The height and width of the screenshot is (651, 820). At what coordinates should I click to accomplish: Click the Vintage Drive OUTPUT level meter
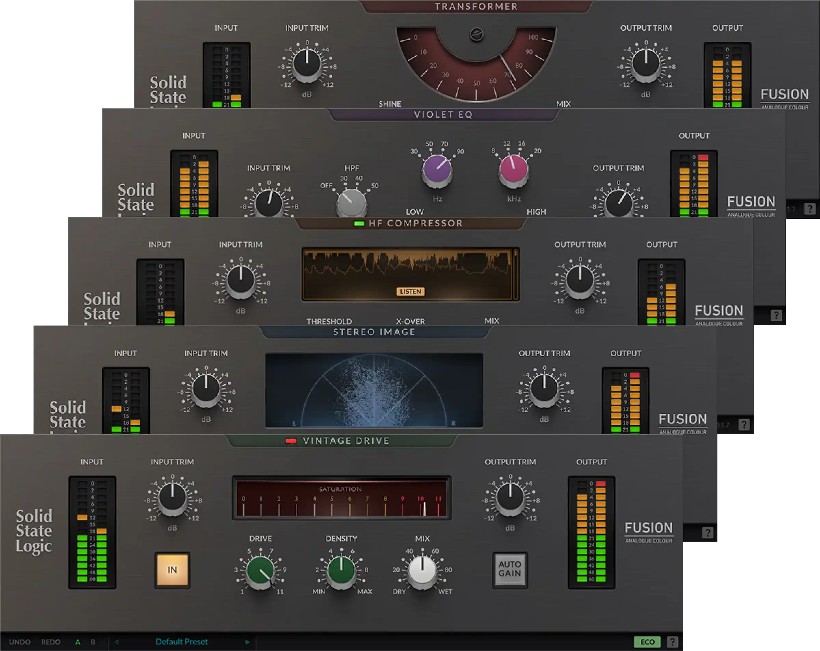coord(592,532)
